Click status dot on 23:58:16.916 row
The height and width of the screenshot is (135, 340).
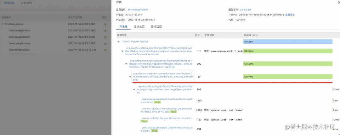point(105,50)
